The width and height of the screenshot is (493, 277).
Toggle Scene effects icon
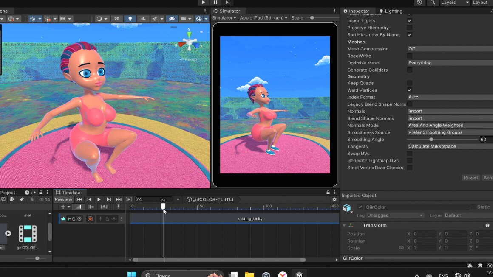[155, 19]
